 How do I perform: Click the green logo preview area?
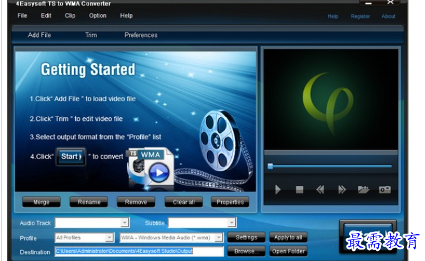(331, 99)
